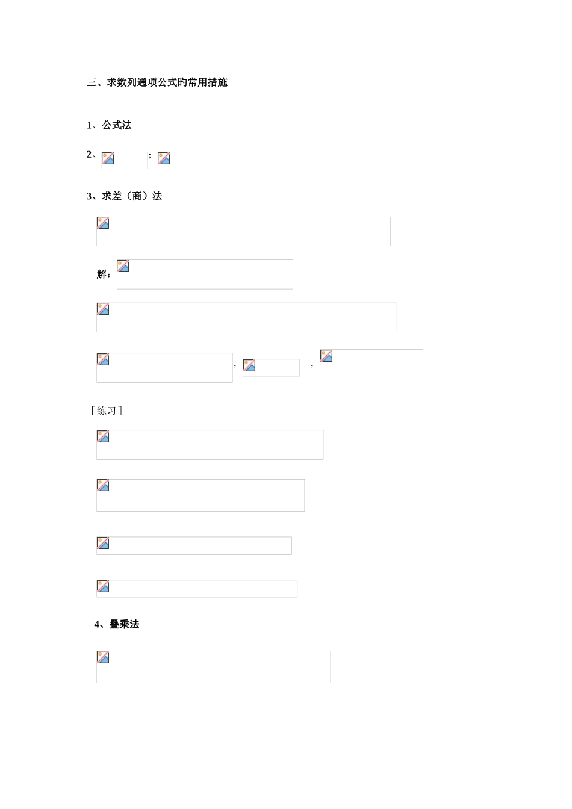Select the widest broken image below the "解:" line

[246, 317]
